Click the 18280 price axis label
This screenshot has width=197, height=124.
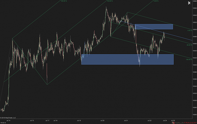coord(195,108)
